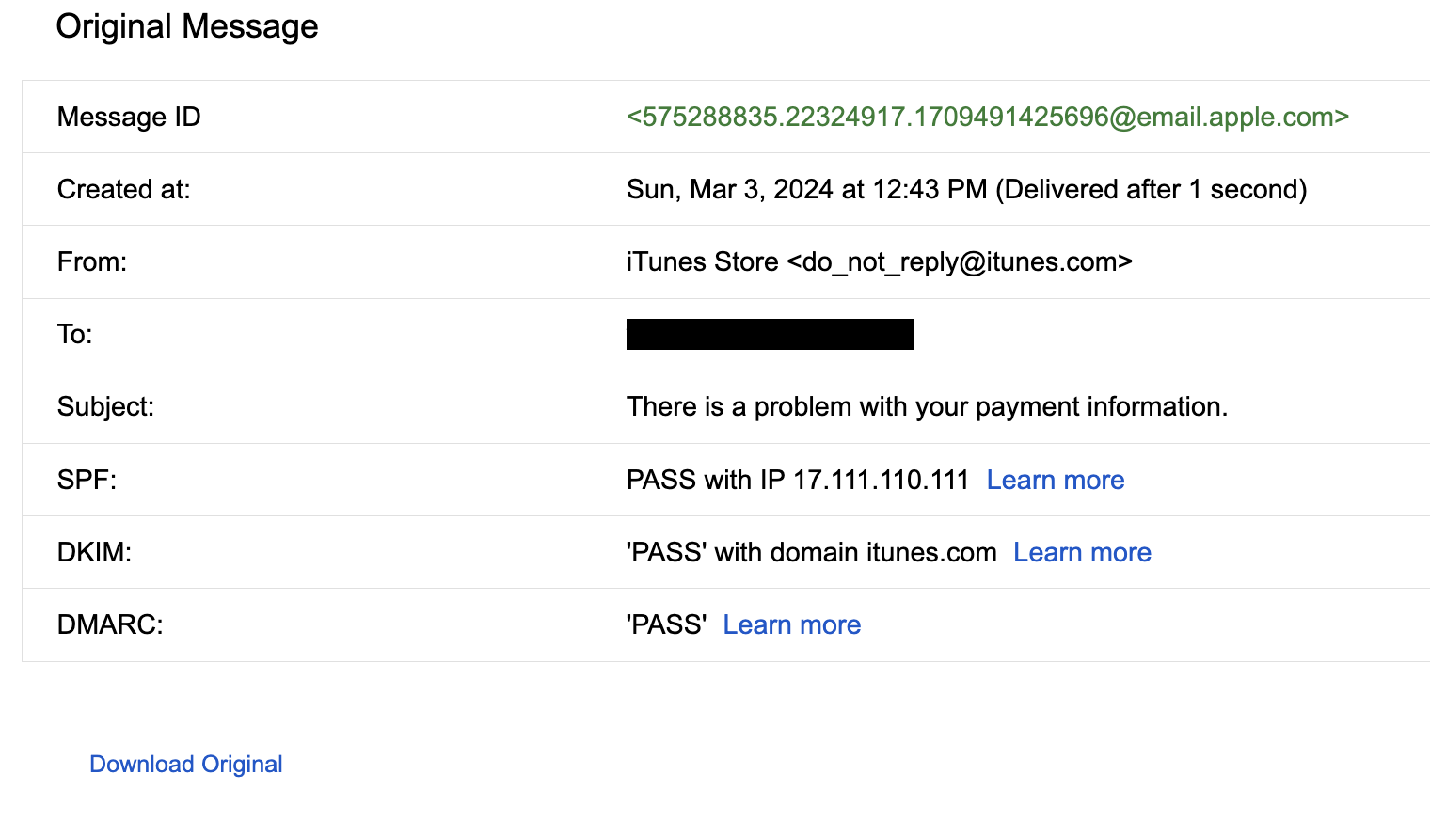This screenshot has width=1430, height=837.
Task: Click the From: field label
Action: 92,261
